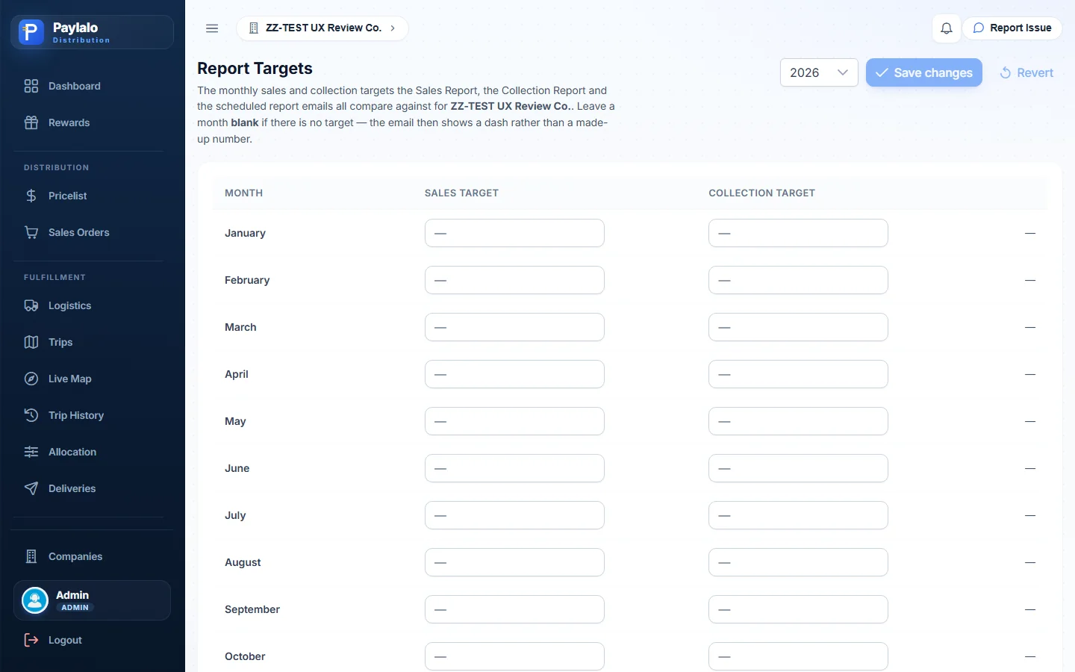Revert the target edits
The width and height of the screenshot is (1075, 672).
[x=1026, y=72]
